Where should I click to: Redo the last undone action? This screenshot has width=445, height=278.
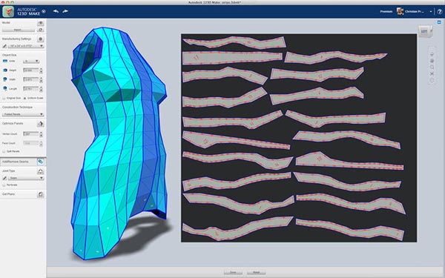pyautogui.click(x=65, y=11)
